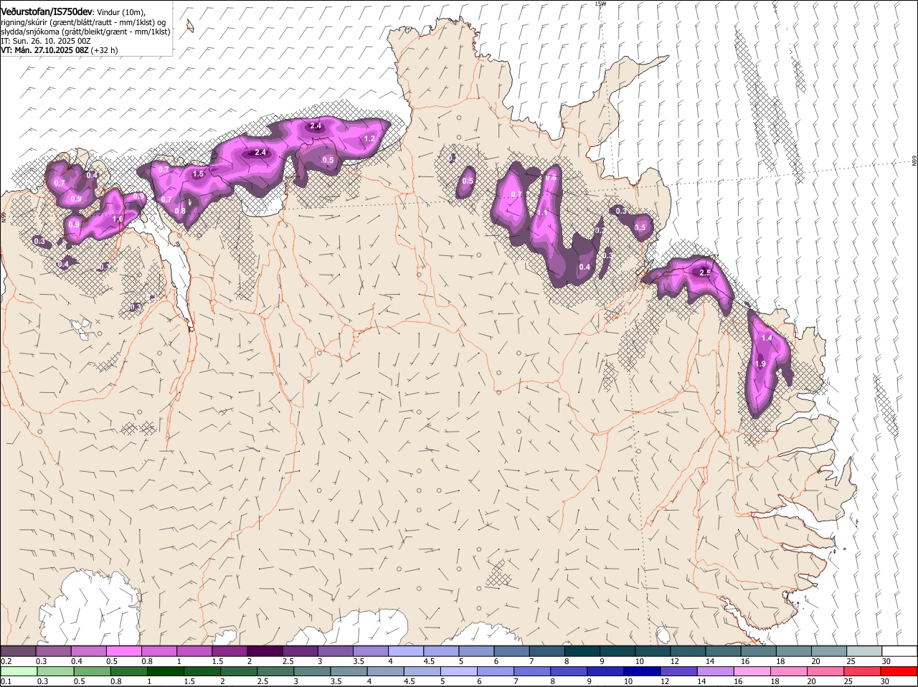Screen dimensions: 918x687
Task: Pick the purple-scale swatch between 0.5 and 0.8
Action: pyautogui.click(x=123, y=650)
